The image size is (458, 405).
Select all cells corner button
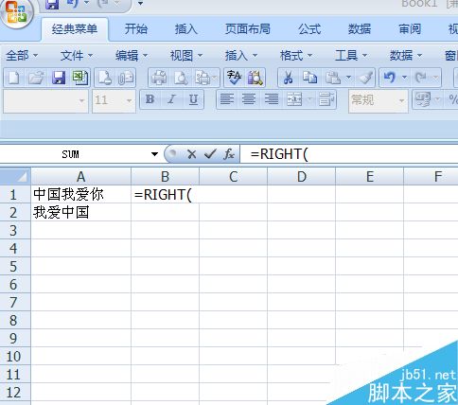15,177
